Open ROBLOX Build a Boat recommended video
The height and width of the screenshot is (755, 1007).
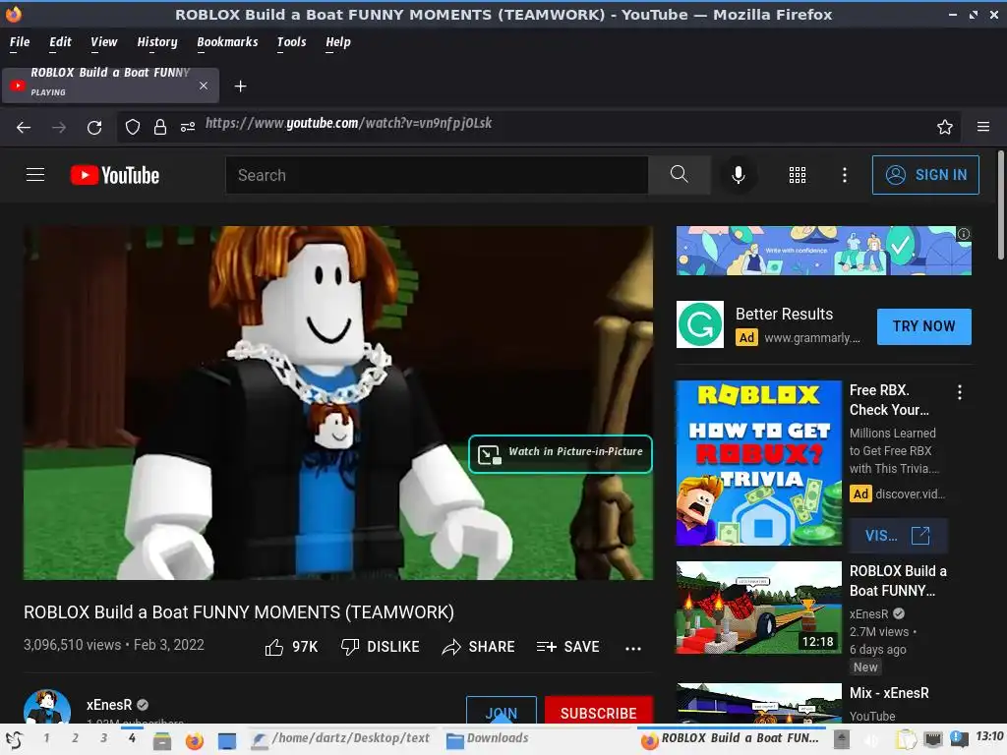click(758, 608)
